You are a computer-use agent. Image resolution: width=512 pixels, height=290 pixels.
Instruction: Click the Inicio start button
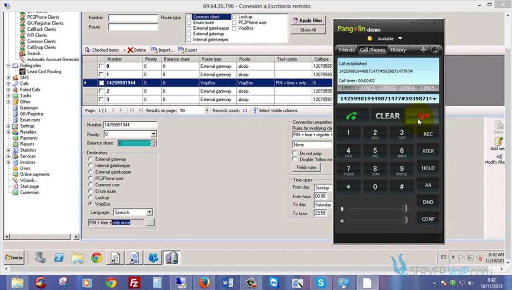click(14, 257)
